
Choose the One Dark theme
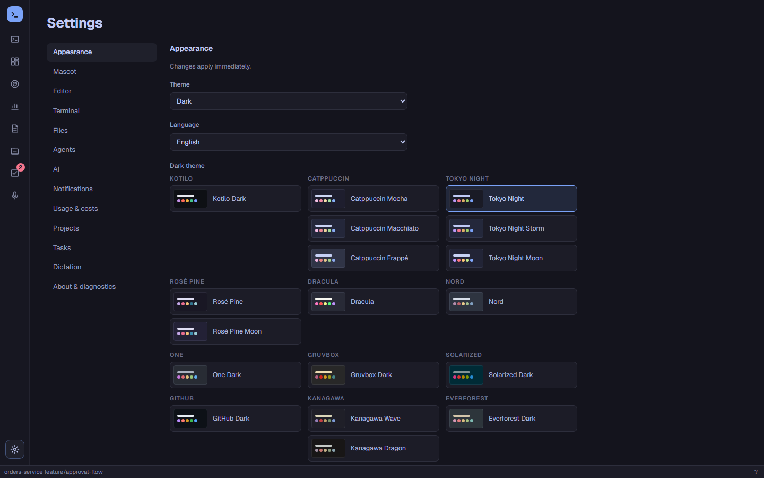tap(236, 375)
